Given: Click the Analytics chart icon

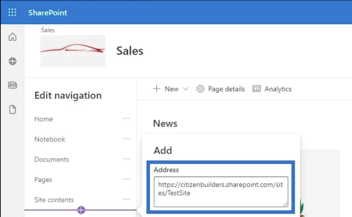Looking at the screenshot, I should click(x=257, y=89).
